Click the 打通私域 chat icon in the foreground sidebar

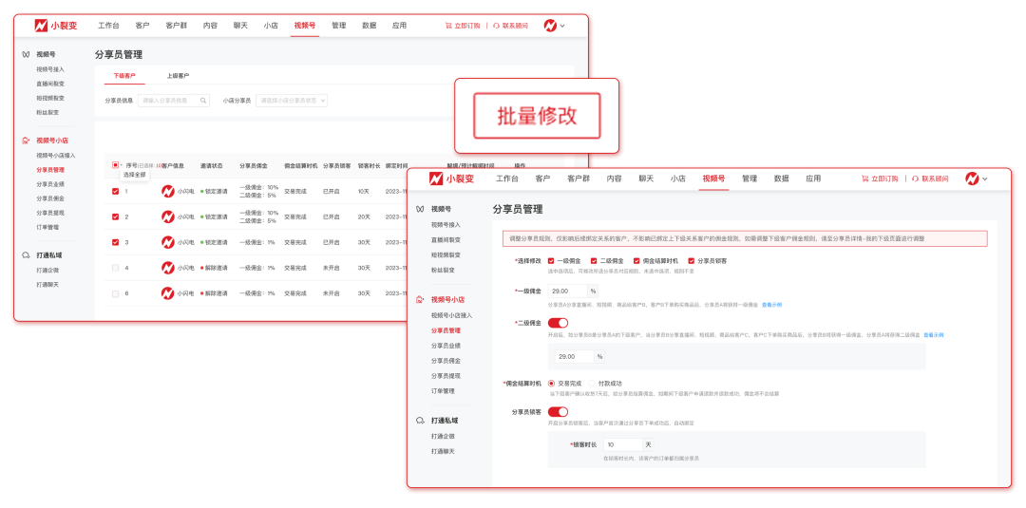click(420, 420)
